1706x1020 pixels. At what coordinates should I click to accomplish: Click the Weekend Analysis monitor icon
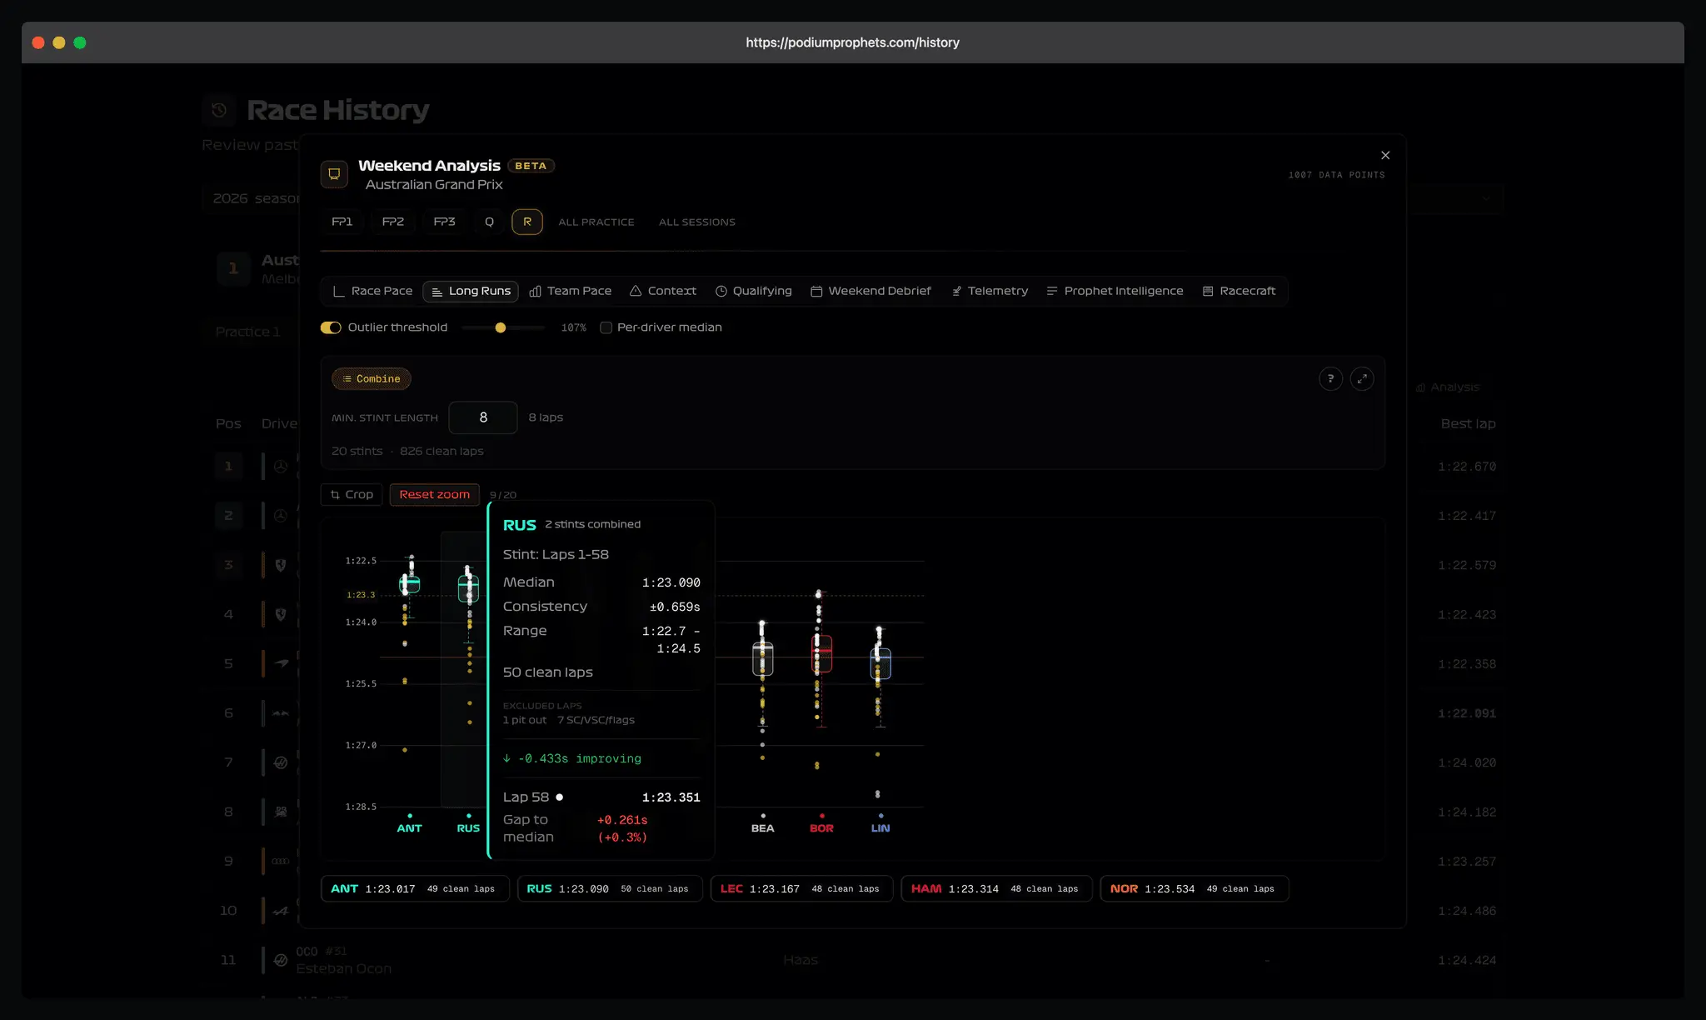point(334,174)
